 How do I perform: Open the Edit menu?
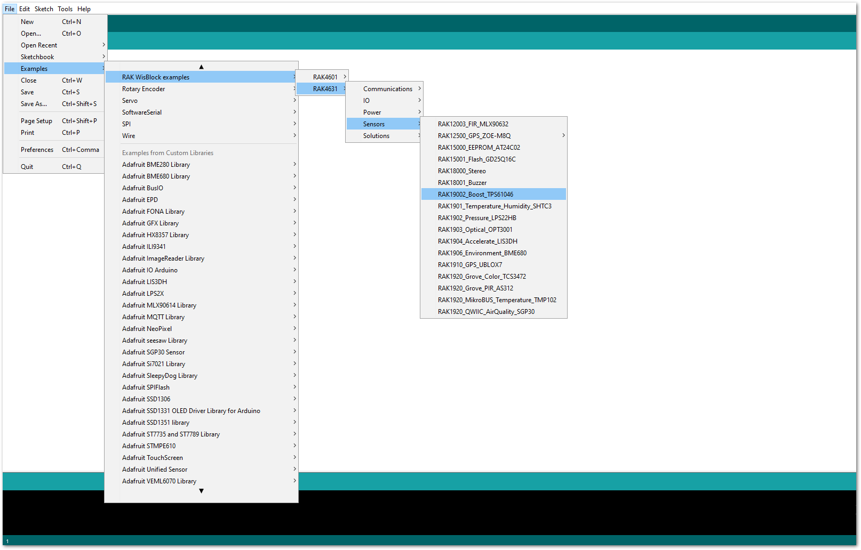[x=25, y=9]
